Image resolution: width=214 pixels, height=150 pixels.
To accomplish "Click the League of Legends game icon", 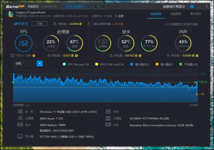I will click(x=10, y=14).
